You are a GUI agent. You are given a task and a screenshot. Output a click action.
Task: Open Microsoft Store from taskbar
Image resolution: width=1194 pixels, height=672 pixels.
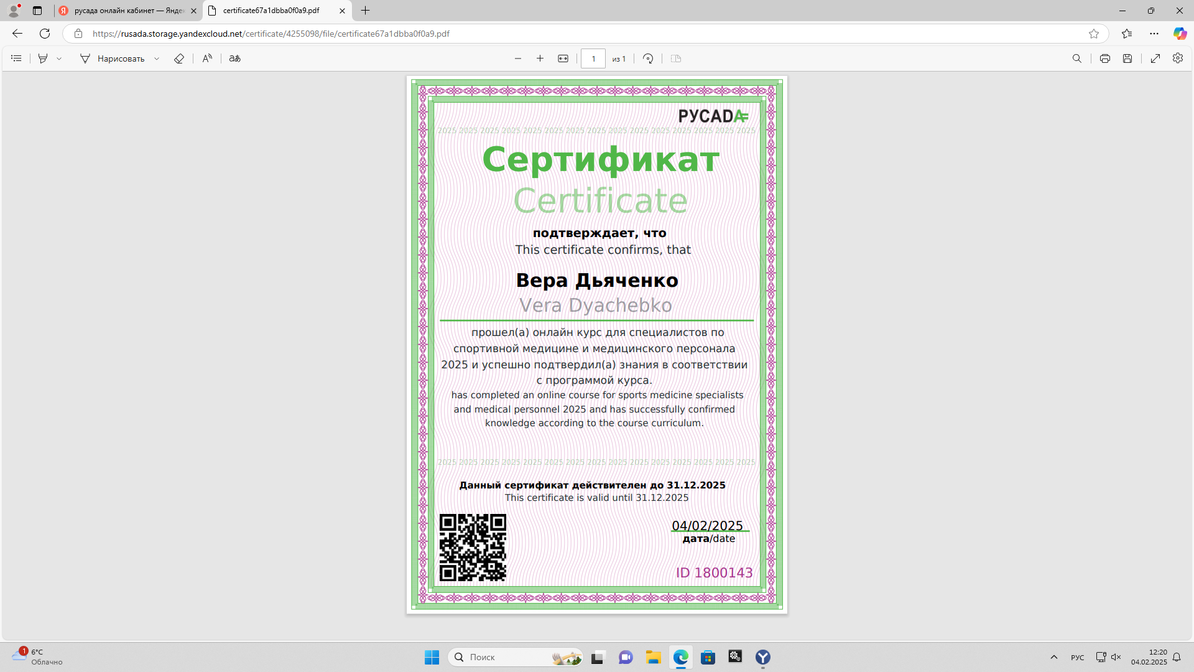708,657
